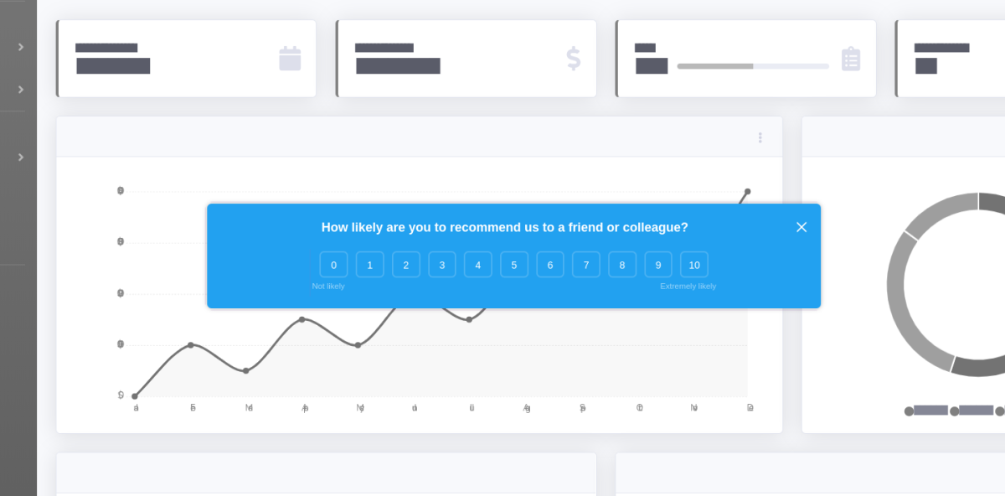Select score 7 on the survey
The image size is (1005, 496).
coord(586,265)
